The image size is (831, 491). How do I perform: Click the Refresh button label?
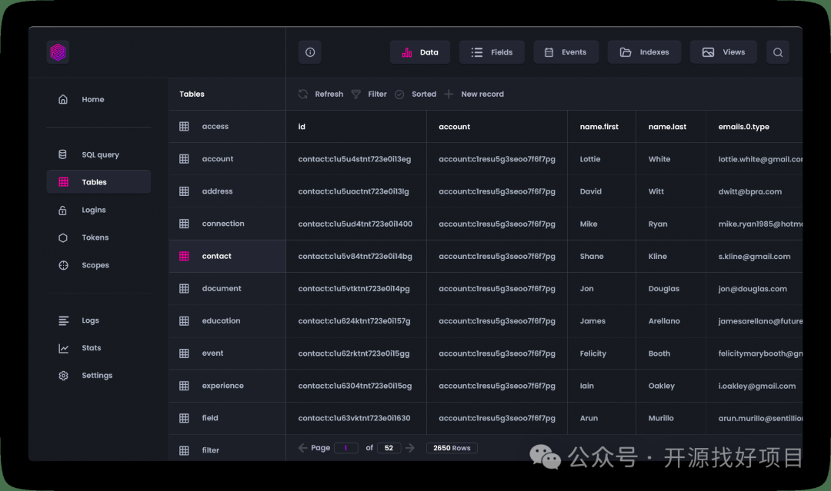pos(329,94)
